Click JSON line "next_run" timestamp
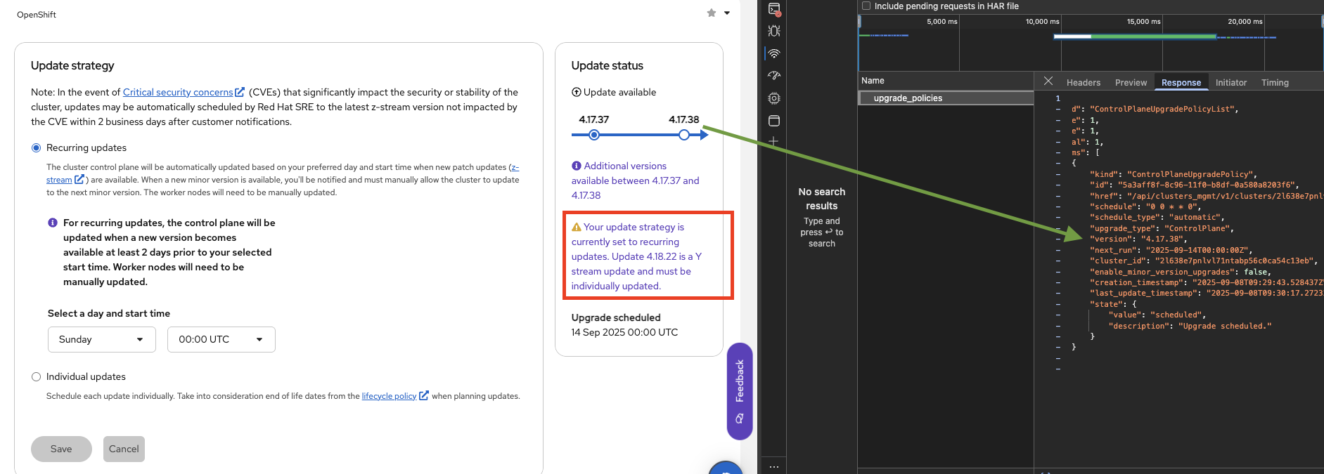Image resolution: width=1324 pixels, height=474 pixels. click(x=1171, y=250)
